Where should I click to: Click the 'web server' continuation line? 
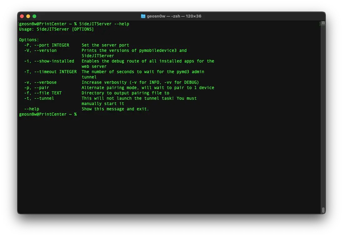coord(94,66)
